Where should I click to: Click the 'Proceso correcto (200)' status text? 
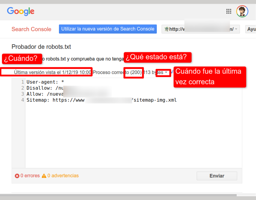pyautogui.click(x=117, y=72)
